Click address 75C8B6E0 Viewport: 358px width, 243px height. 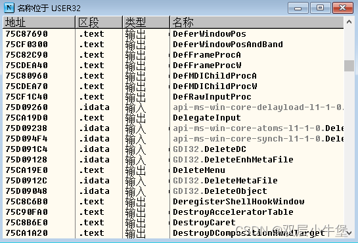click(x=27, y=223)
